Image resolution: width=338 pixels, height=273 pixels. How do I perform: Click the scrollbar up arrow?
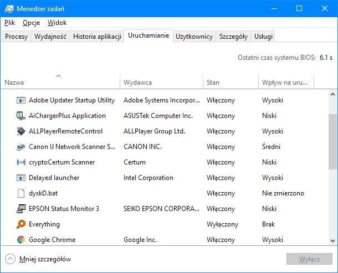(x=332, y=94)
